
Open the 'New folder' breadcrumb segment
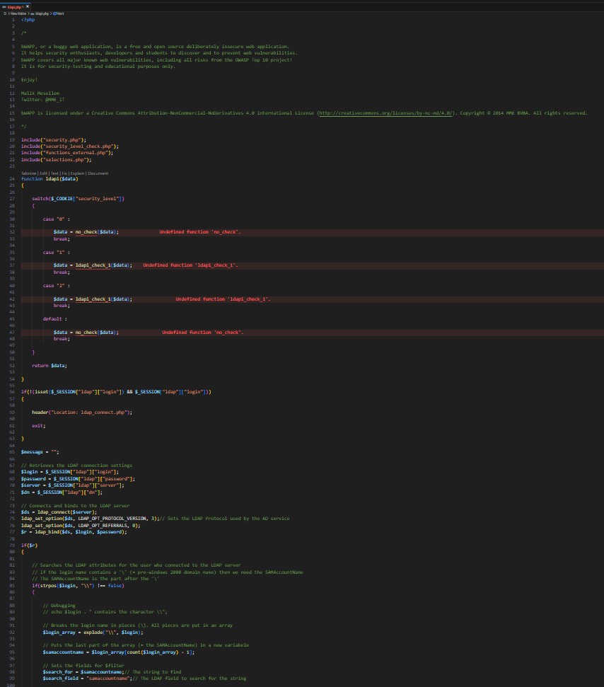click(x=18, y=13)
